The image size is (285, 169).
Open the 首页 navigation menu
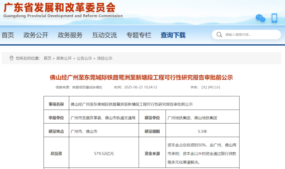tap(8, 35)
